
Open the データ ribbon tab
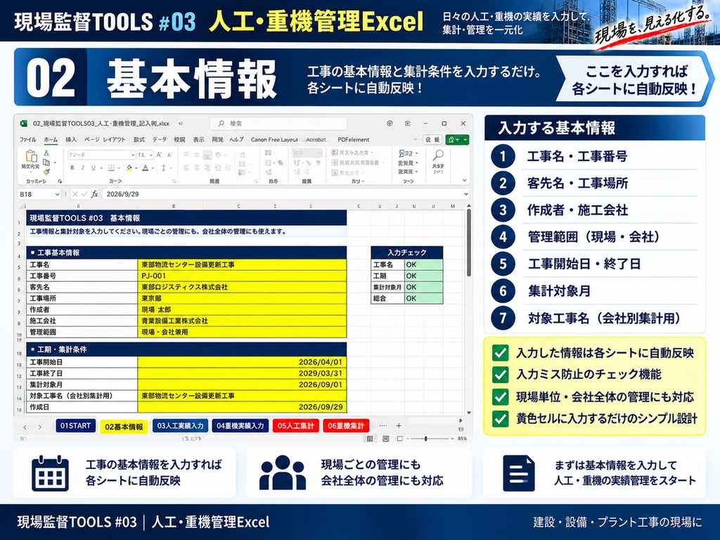pyautogui.click(x=160, y=140)
